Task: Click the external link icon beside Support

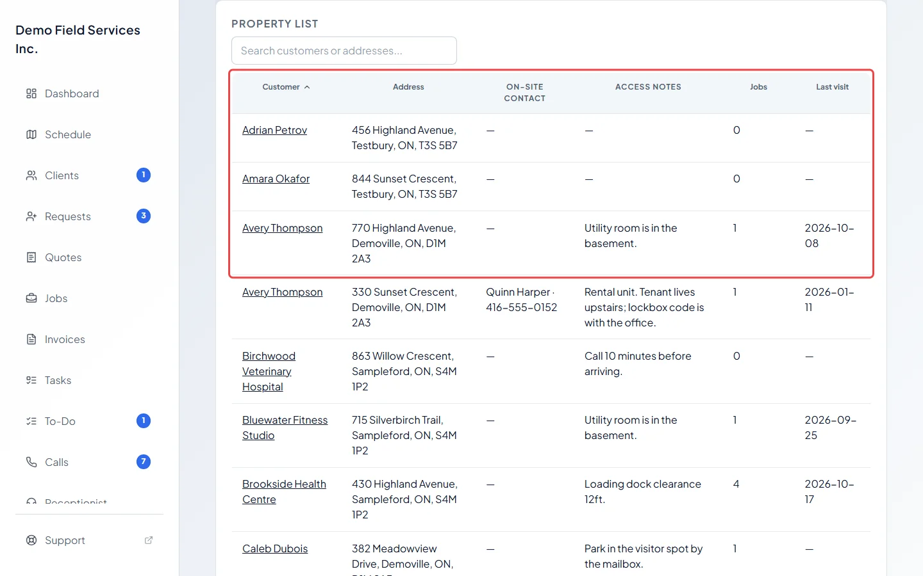Action: coord(149,540)
